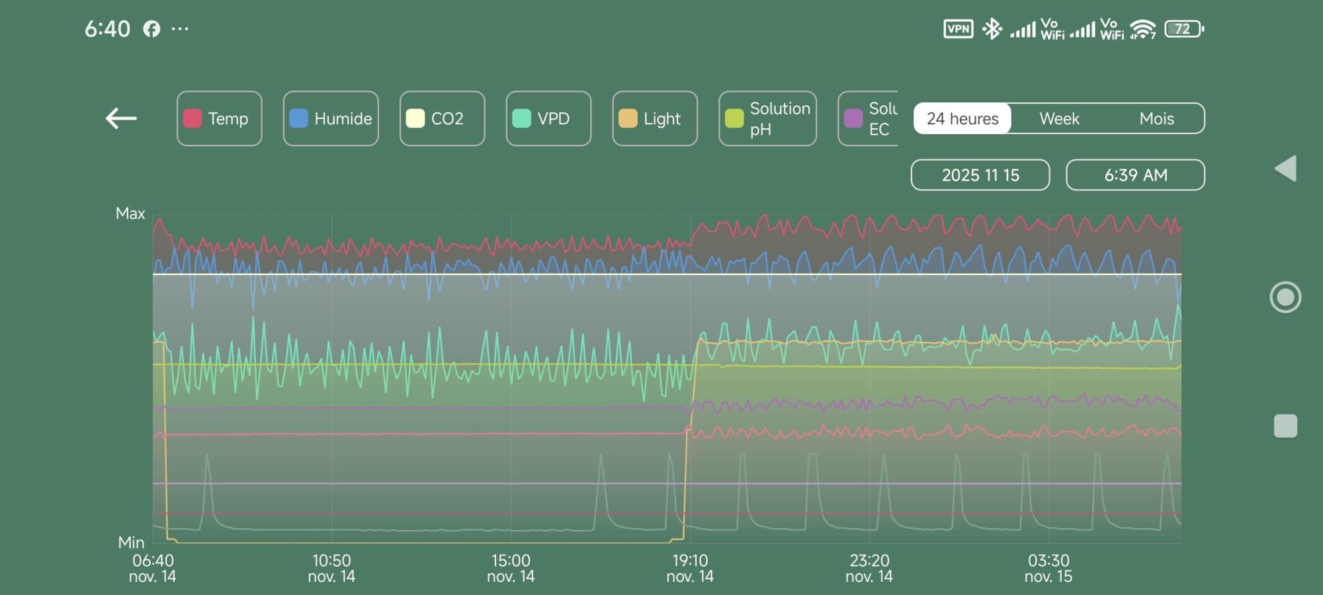
Task: Toggle the Humide series visibility
Action: [331, 118]
